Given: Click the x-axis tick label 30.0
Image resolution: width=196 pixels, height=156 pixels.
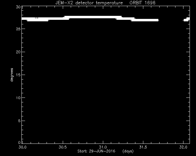Looking at the screenshot, I should [22, 147].
